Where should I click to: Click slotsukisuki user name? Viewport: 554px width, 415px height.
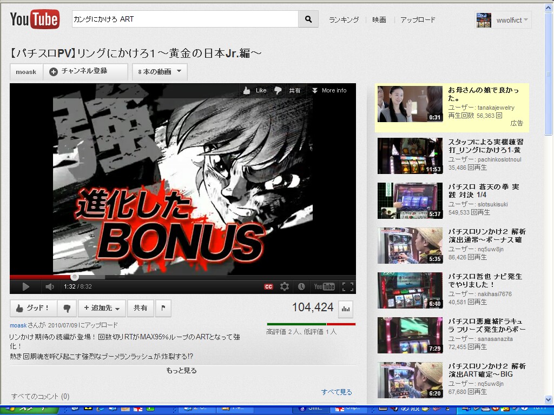pos(492,204)
